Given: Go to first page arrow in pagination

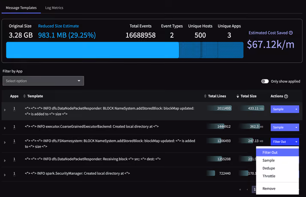Looking at the screenshot, I should pyautogui.click(x=240, y=189).
